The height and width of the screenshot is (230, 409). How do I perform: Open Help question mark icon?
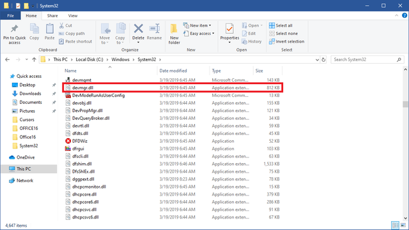[405, 16]
